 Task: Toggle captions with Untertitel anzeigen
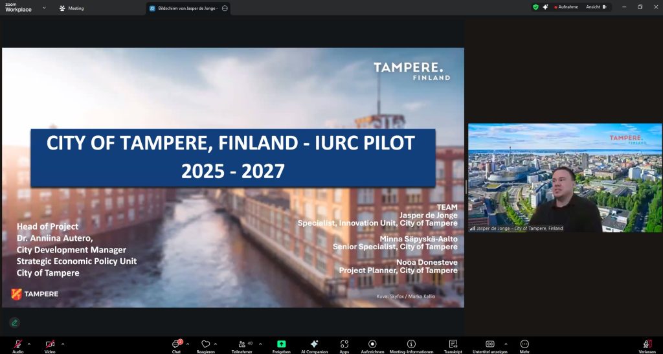[490, 344]
